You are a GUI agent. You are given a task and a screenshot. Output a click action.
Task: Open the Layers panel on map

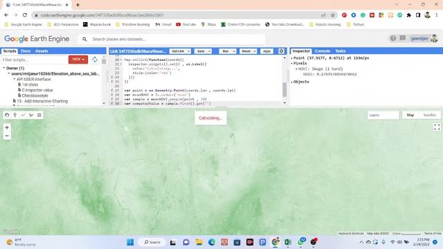383,116
